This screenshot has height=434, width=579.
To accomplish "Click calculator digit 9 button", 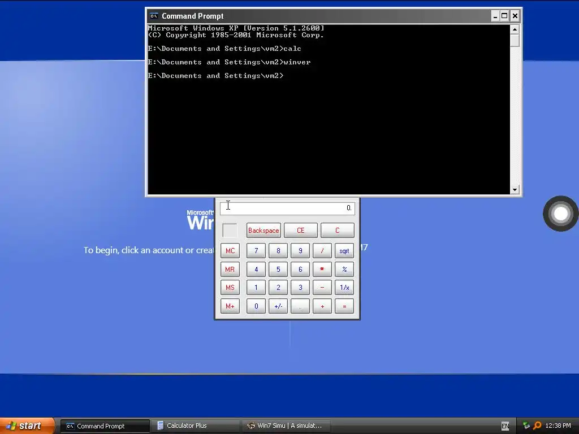I will pos(300,250).
